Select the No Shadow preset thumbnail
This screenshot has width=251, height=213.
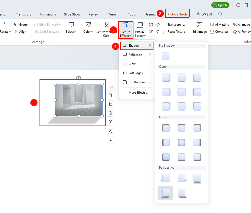coord(166,56)
